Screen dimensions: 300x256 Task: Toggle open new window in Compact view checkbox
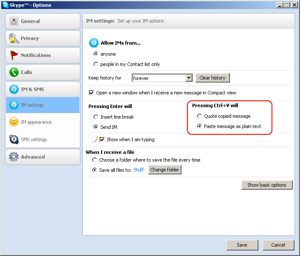pyautogui.click(x=91, y=93)
